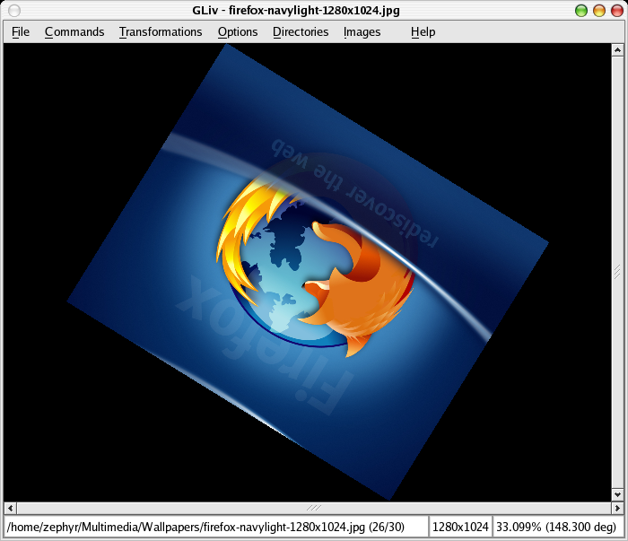Close the window with the red button
Image resolution: width=628 pixels, height=541 pixels.
coord(615,11)
